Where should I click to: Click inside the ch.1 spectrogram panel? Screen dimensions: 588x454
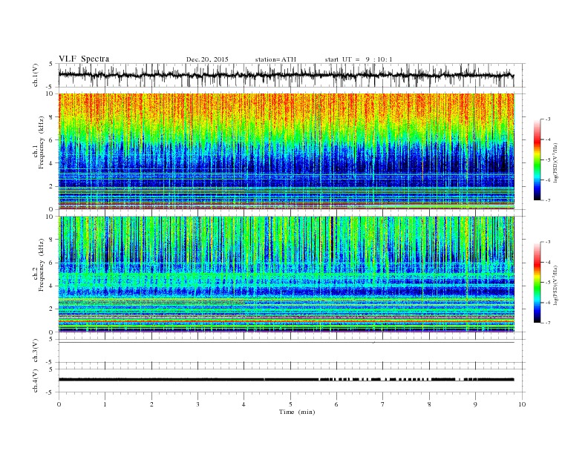point(286,151)
